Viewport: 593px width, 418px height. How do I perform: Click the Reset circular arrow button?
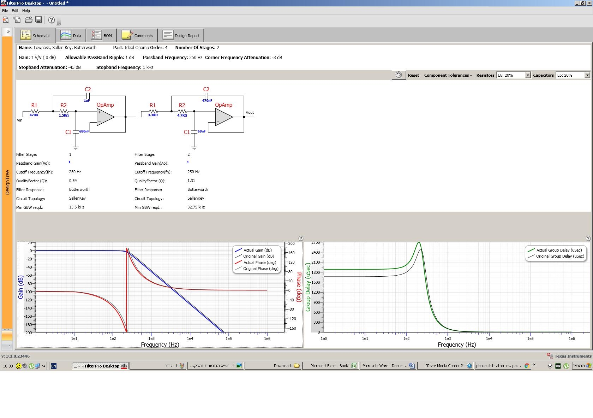click(399, 75)
